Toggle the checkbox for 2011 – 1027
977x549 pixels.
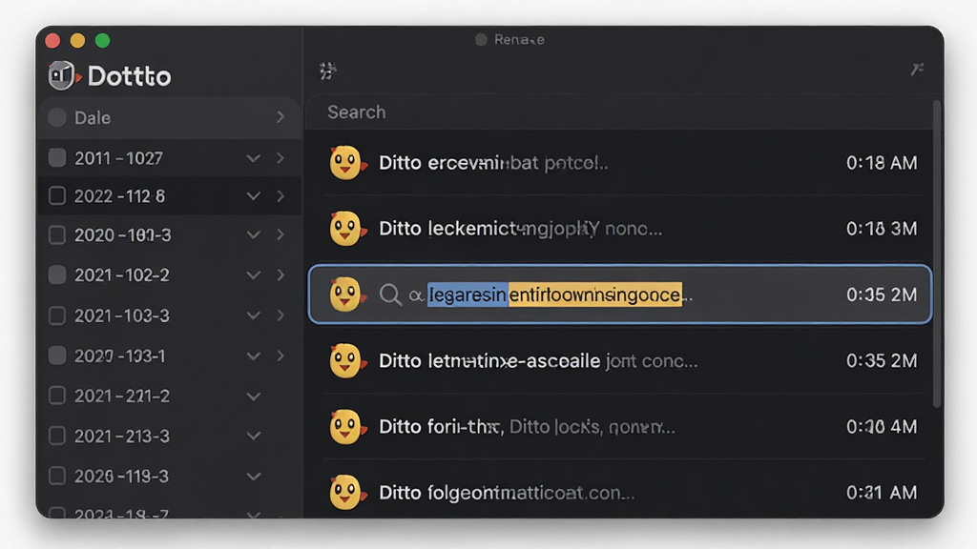point(57,157)
